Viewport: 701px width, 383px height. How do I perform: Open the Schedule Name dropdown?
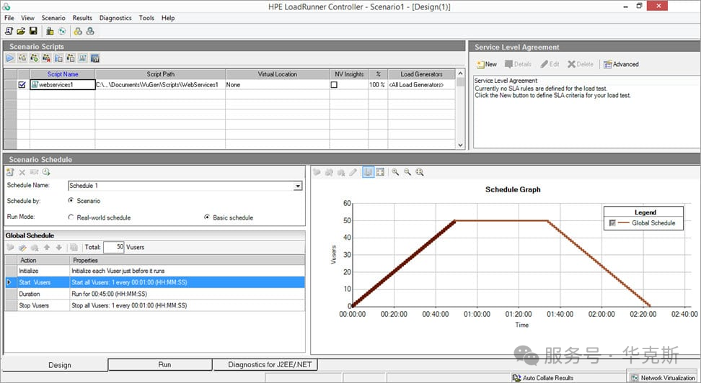pos(298,186)
